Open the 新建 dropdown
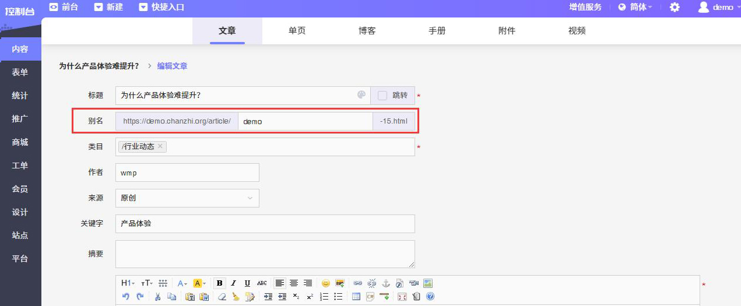 (x=108, y=7)
